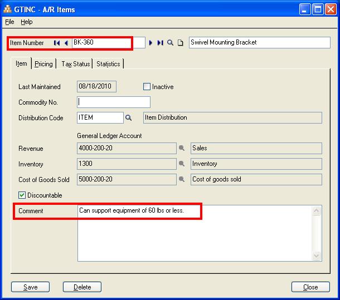Switch to the Statistics tab
The width and height of the screenshot is (340, 300).
[108, 64]
